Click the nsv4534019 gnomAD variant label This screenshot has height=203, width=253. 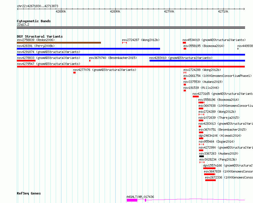point(214,40)
